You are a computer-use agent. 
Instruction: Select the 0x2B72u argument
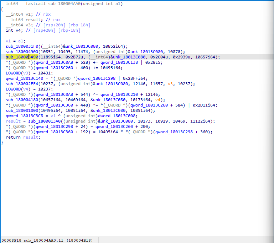coord(74,57)
